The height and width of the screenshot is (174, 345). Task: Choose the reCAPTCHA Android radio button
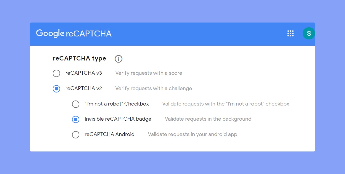coord(76,135)
